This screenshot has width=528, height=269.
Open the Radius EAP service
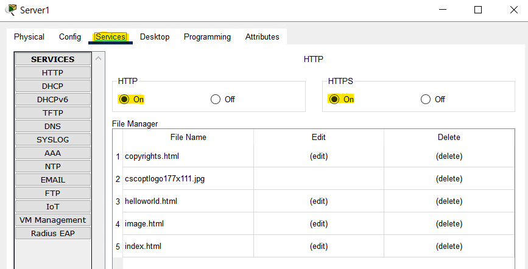[53, 233]
